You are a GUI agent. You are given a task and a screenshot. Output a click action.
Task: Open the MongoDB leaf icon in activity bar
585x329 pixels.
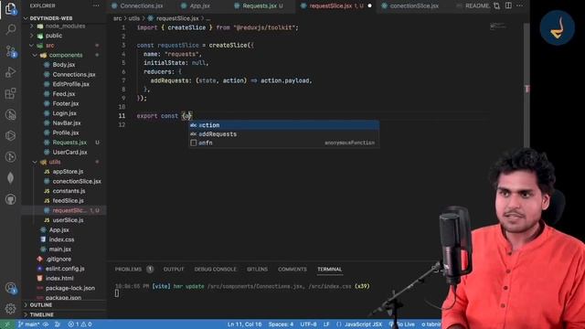click(10, 178)
